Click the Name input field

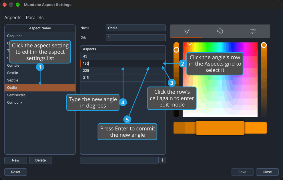(135, 28)
